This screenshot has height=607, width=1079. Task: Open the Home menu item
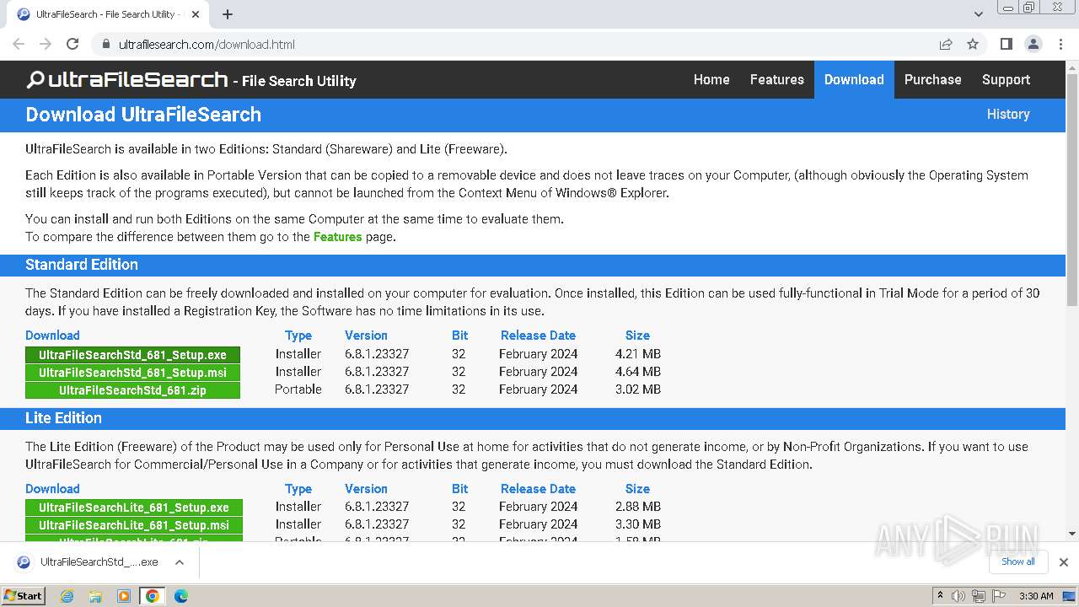[x=711, y=79]
